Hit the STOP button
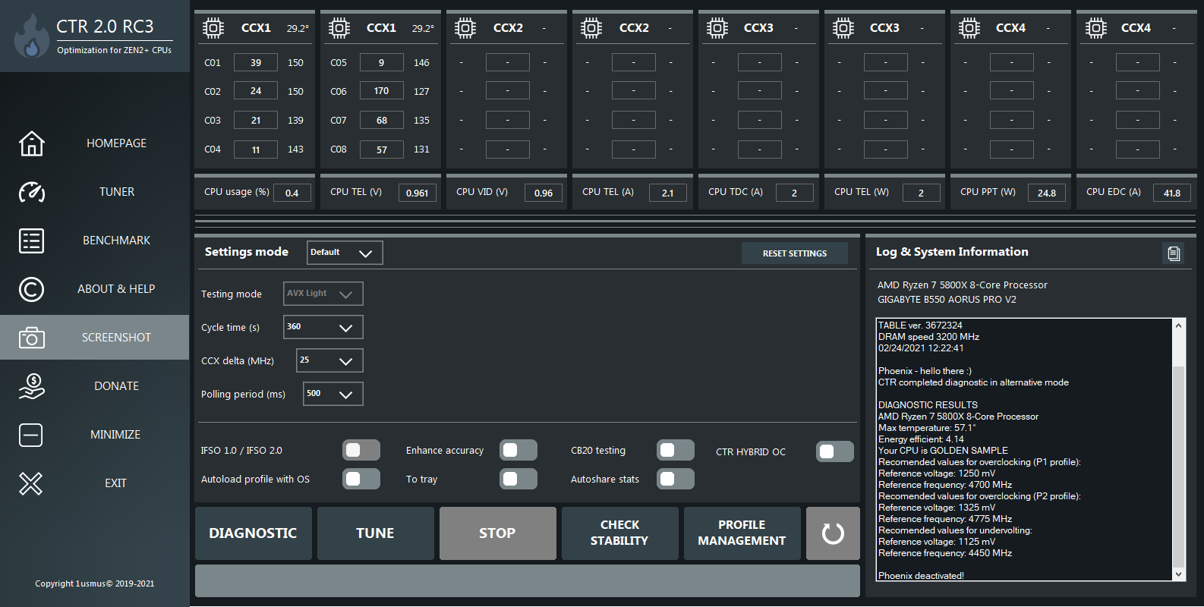The height and width of the screenshot is (607, 1204). 498,533
